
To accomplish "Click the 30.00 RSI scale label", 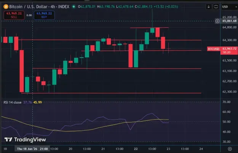I will pos(226,142).
